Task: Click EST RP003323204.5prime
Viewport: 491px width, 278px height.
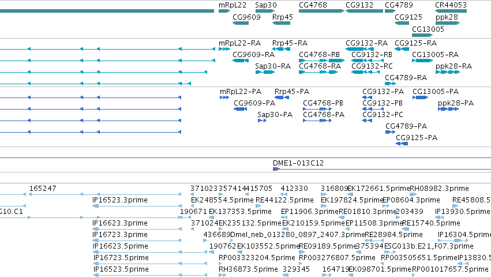Action: (257, 258)
